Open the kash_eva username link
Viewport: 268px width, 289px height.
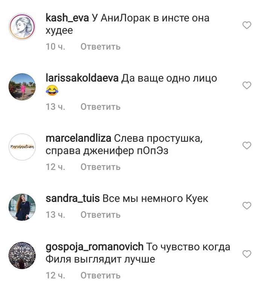coord(67,18)
